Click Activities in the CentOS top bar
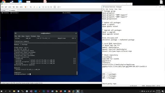The image size is (165, 93). coord(5,13)
